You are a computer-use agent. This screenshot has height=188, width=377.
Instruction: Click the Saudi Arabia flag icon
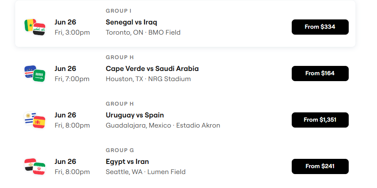click(39, 76)
